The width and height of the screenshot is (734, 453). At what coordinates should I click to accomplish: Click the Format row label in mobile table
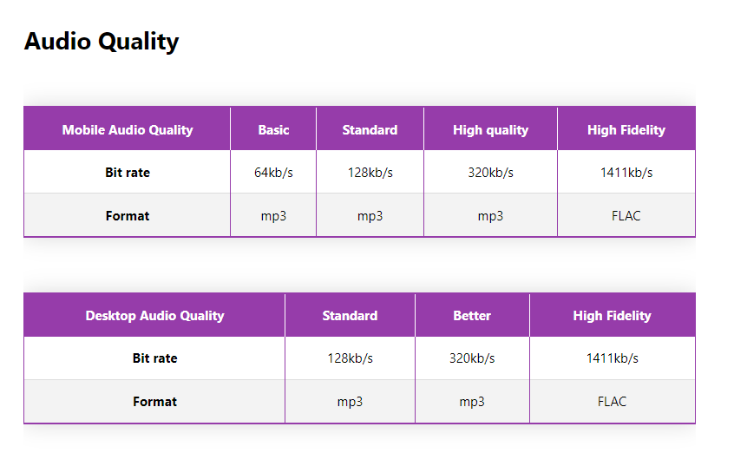click(128, 215)
